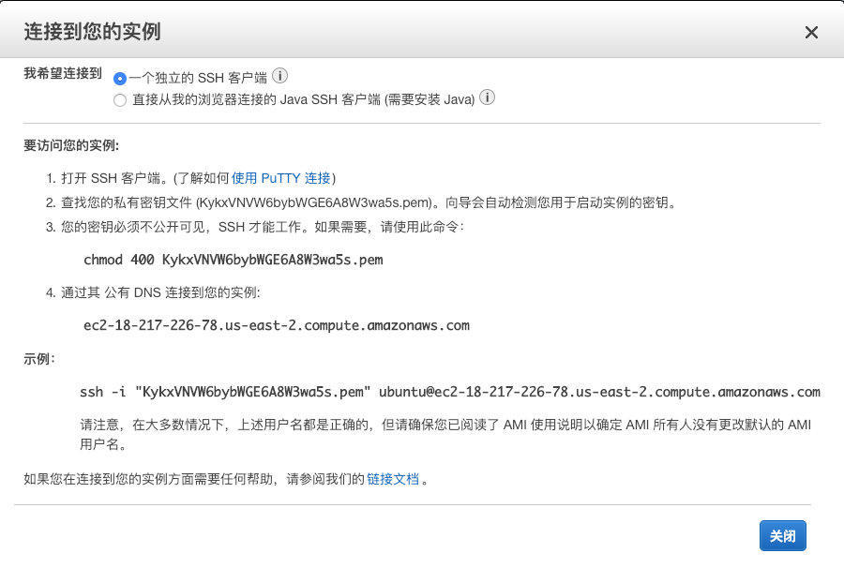Click the 要访问您的实例 heading
This screenshot has height=568, width=844.
(x=71, y=145)
